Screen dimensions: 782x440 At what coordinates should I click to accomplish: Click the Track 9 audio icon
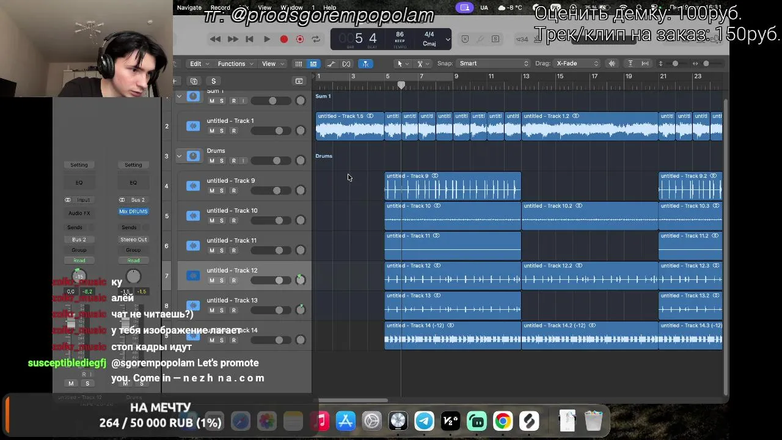click(193, 186)
